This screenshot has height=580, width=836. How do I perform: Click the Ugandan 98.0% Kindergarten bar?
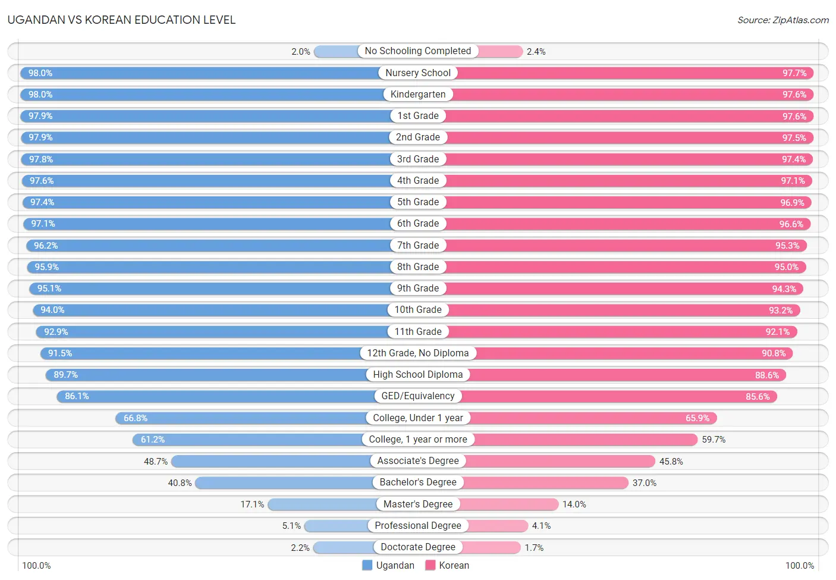click(x=219, y=95)
